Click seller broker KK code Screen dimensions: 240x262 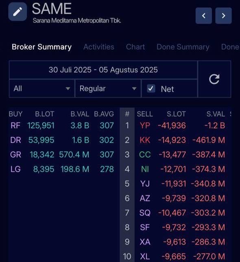tap(145, 140)
